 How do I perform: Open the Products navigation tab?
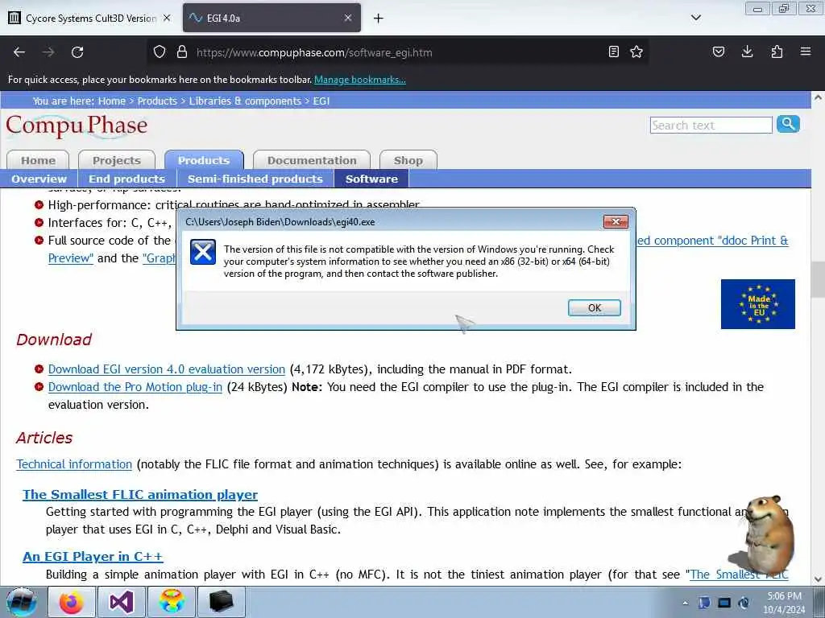[x=204, y=160]
